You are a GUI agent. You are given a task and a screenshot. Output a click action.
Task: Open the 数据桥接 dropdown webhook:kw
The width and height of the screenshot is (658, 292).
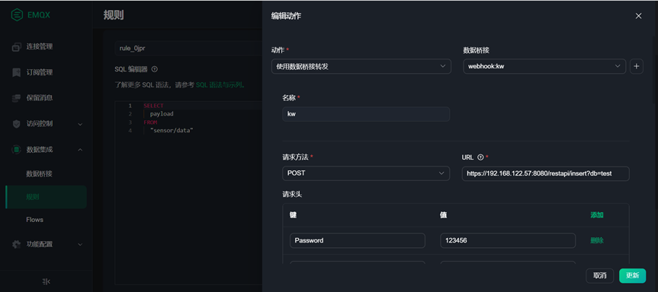tap(544, 66)
